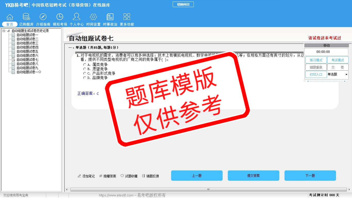Viewport: 352px width, 198px height.
Task: Open 个人中心 user icon
Action: tap(77, 17)
